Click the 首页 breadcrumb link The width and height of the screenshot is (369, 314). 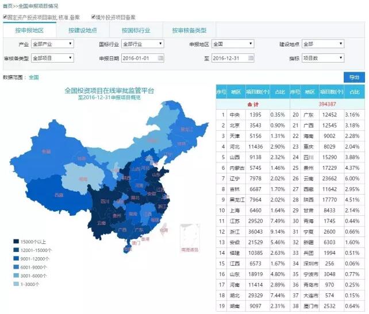click(8, 5)
